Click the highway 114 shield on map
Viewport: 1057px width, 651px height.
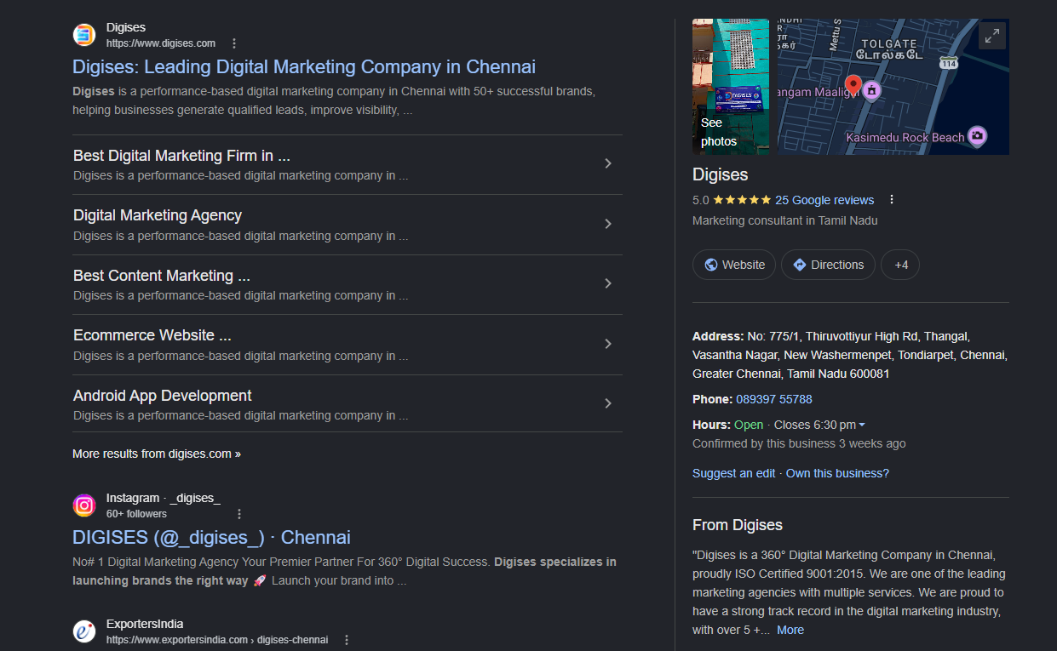(x=949, y=64)
